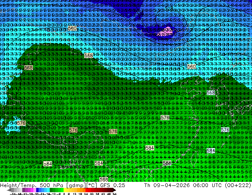The width and height of the screenshot is (252, 195).
Task: Pick the cyan swatch in the color scale
Action: click(x=48, y=190)
